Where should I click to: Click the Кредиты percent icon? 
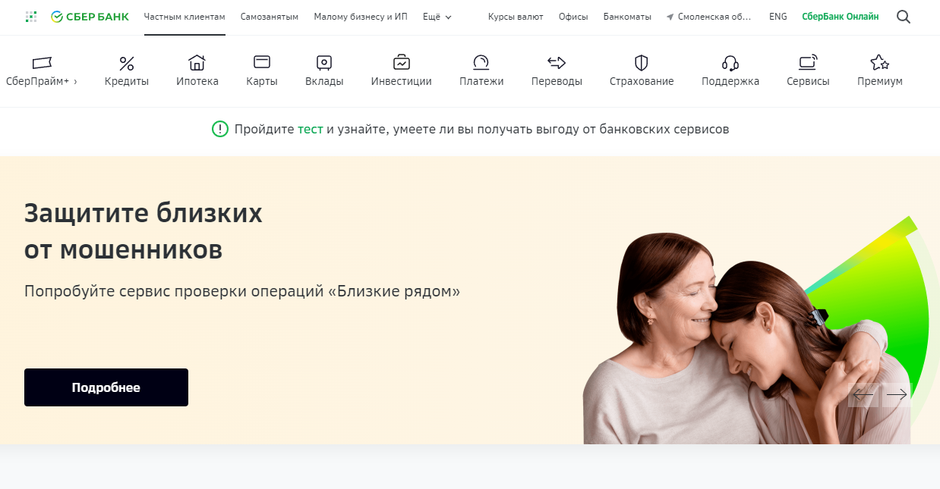tap(127, 63)
